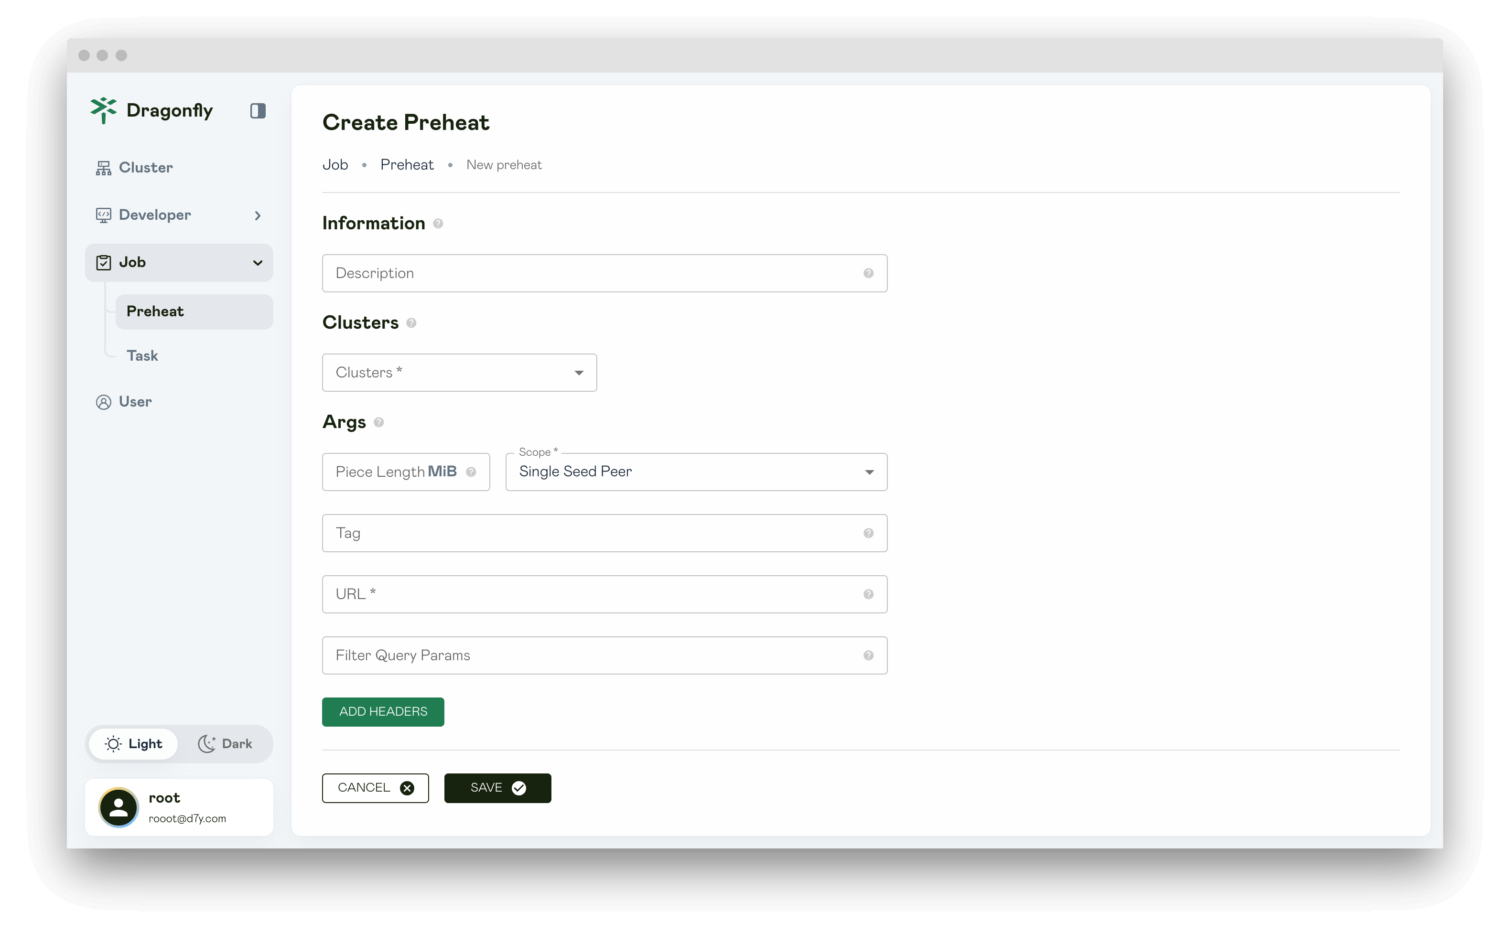Open the Clusters dropdown
This screenshot has height=944, width=1510.
(x=459, y=373)
